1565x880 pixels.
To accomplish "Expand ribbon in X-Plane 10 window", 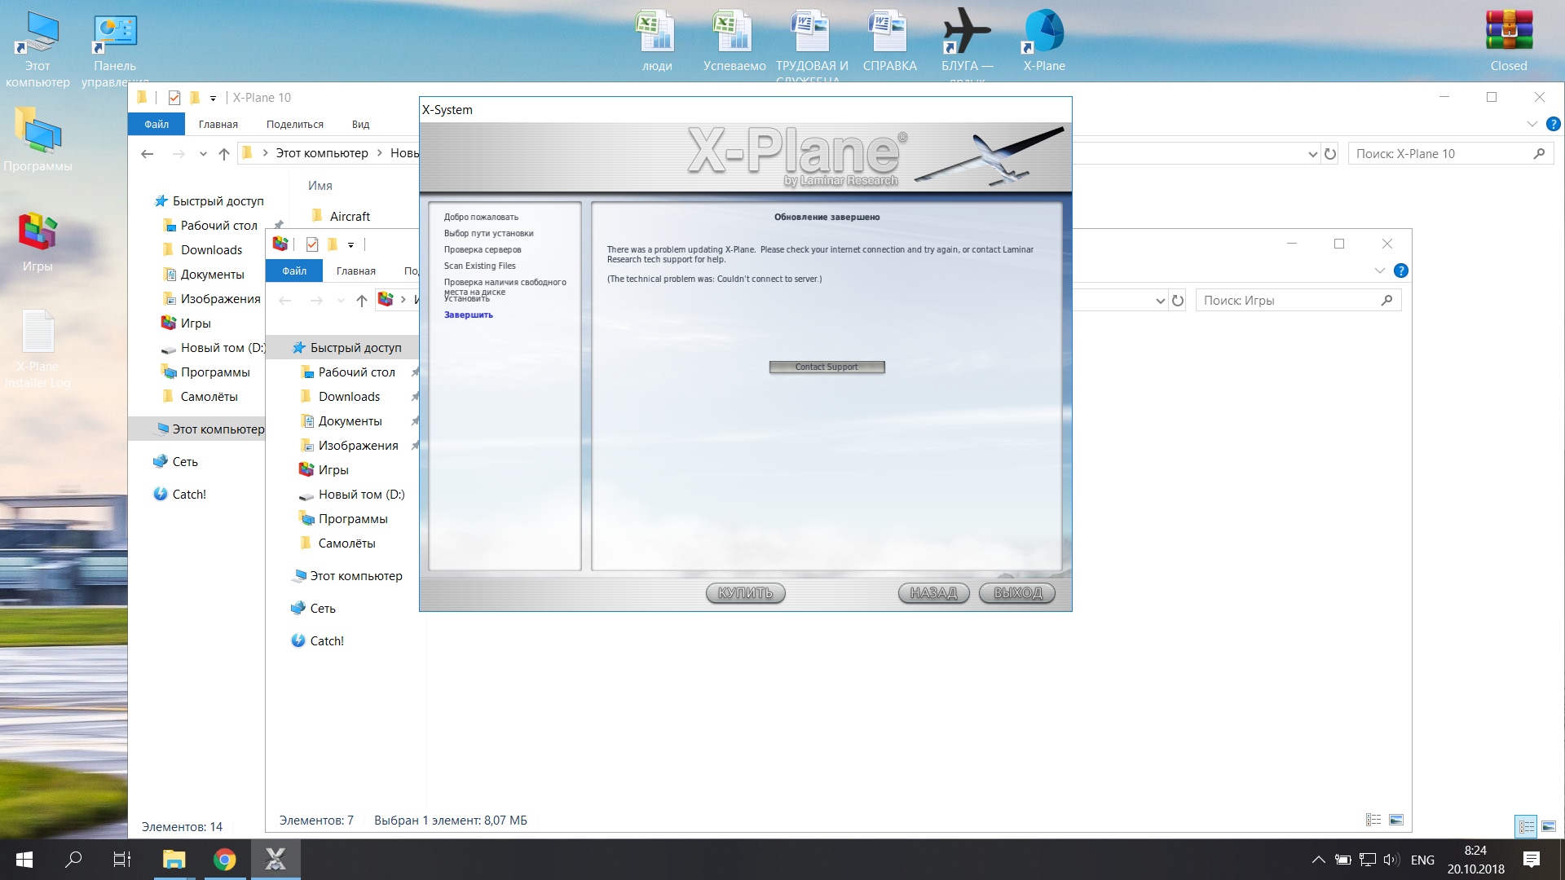I will pyautogui.click(x=1532, y=124).
